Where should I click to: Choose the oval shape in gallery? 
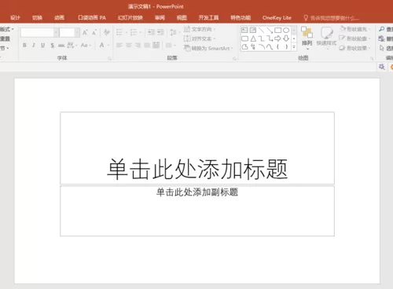pyautogui.click(x=286, y=30)
